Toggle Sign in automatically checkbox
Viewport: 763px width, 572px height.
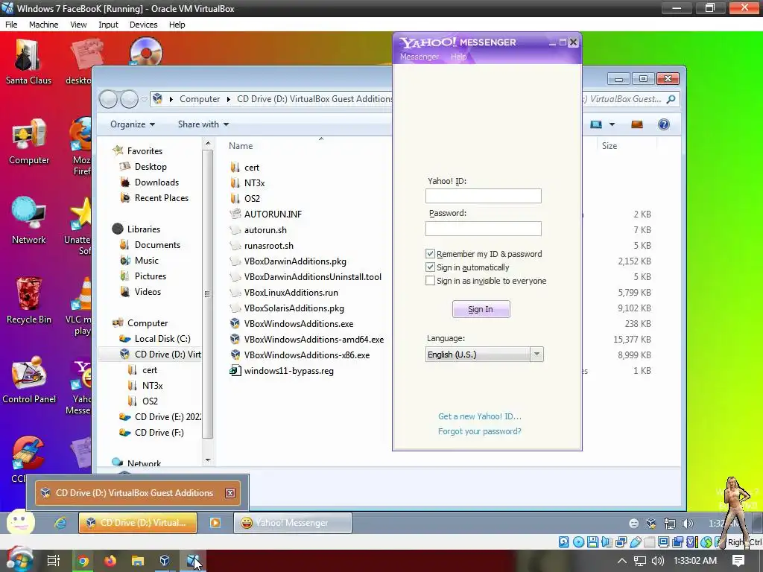coord(430,267)
